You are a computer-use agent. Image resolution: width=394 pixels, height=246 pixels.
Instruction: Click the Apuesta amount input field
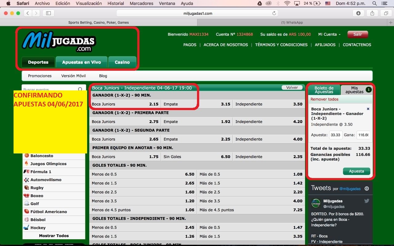point(336,135)
